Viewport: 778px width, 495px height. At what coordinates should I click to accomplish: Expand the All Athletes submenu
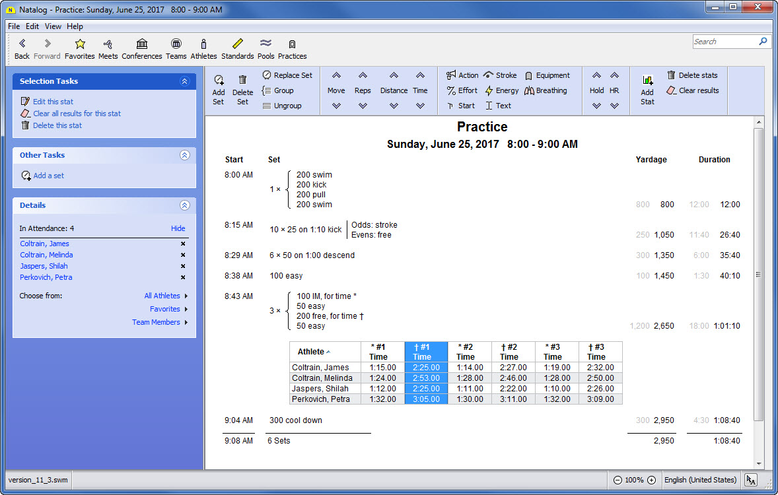(166, 296)
